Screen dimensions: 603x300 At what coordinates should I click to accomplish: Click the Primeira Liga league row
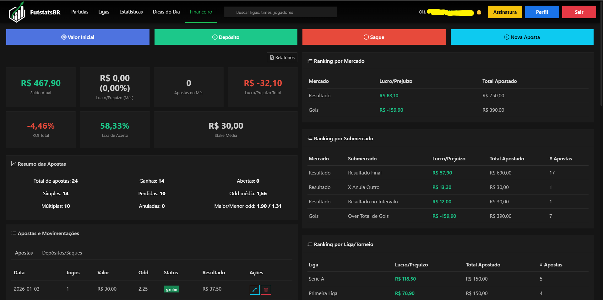[448, 293]
